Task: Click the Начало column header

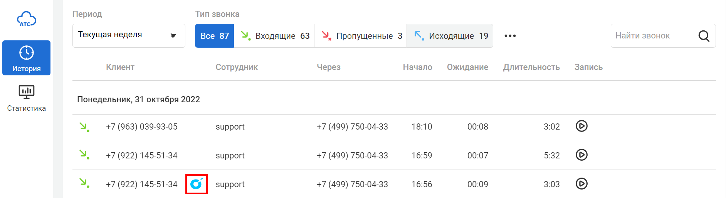Action: pyautogui.click(x=417, y=67)
